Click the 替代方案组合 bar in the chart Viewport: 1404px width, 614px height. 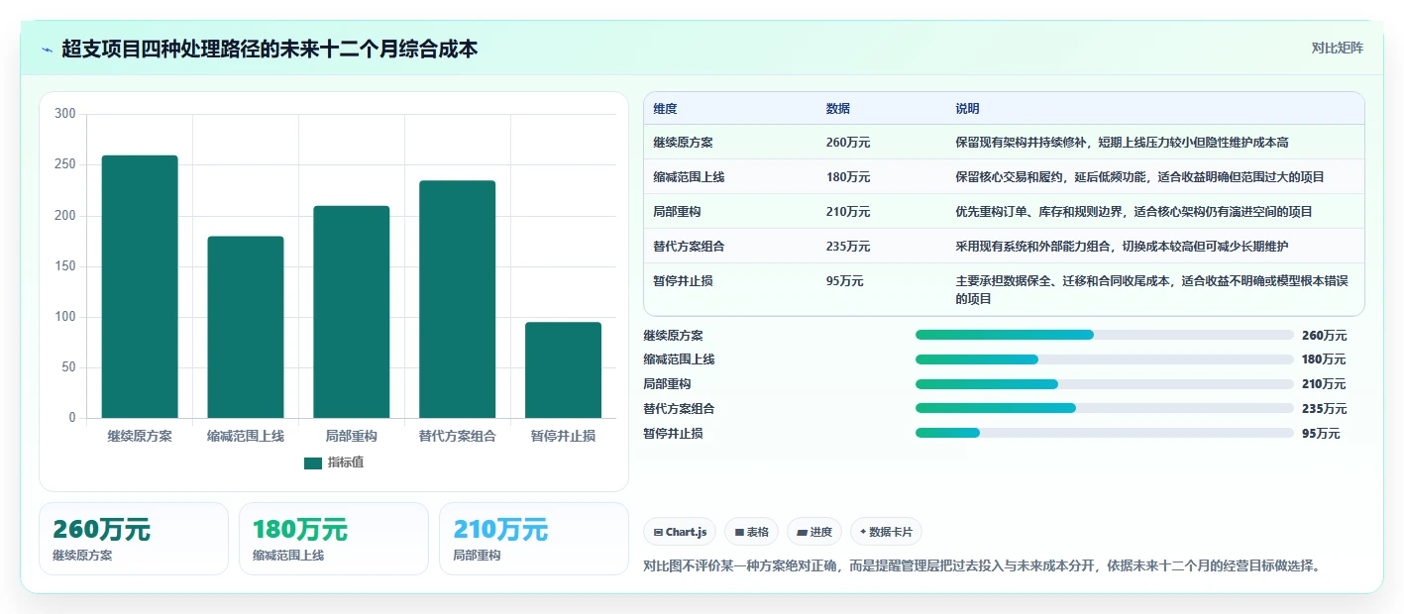pos(458,299)
